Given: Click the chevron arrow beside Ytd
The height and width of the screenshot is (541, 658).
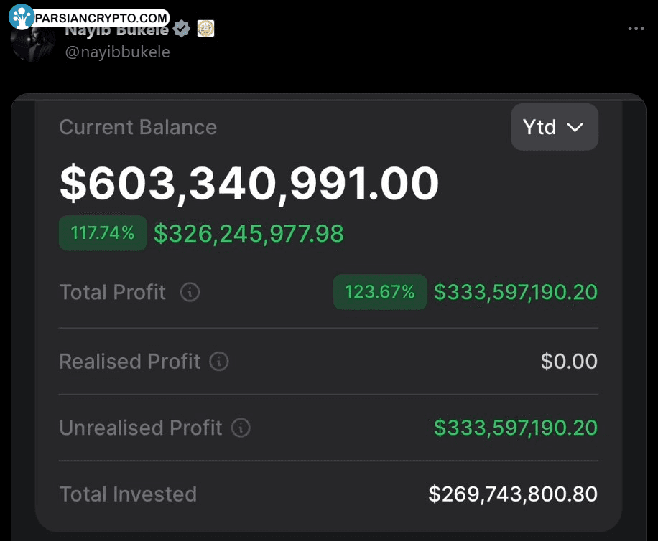Looking at the screenshot, I should tap(575, 128).
